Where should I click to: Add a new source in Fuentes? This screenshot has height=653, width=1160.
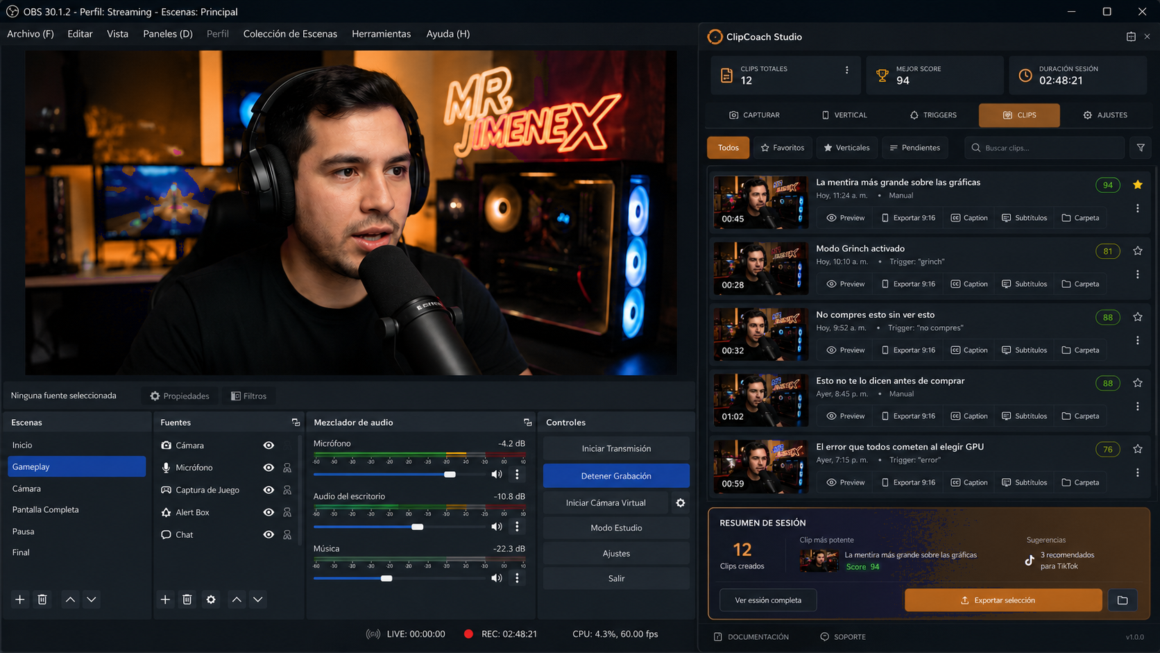pos(165,600)
